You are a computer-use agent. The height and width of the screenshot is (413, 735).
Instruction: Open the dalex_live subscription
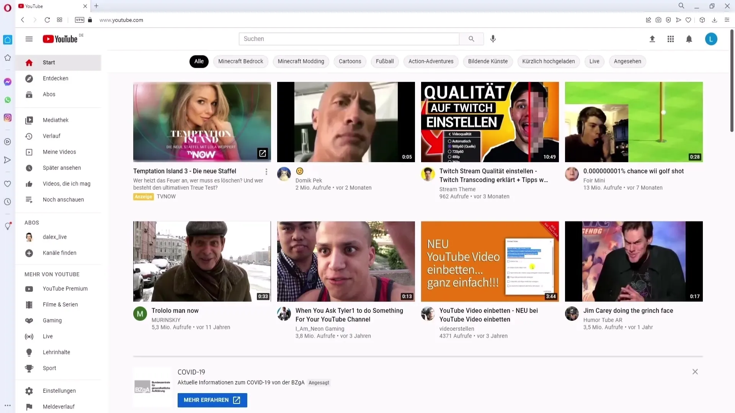pyautogui.click(x=58, y=237)
